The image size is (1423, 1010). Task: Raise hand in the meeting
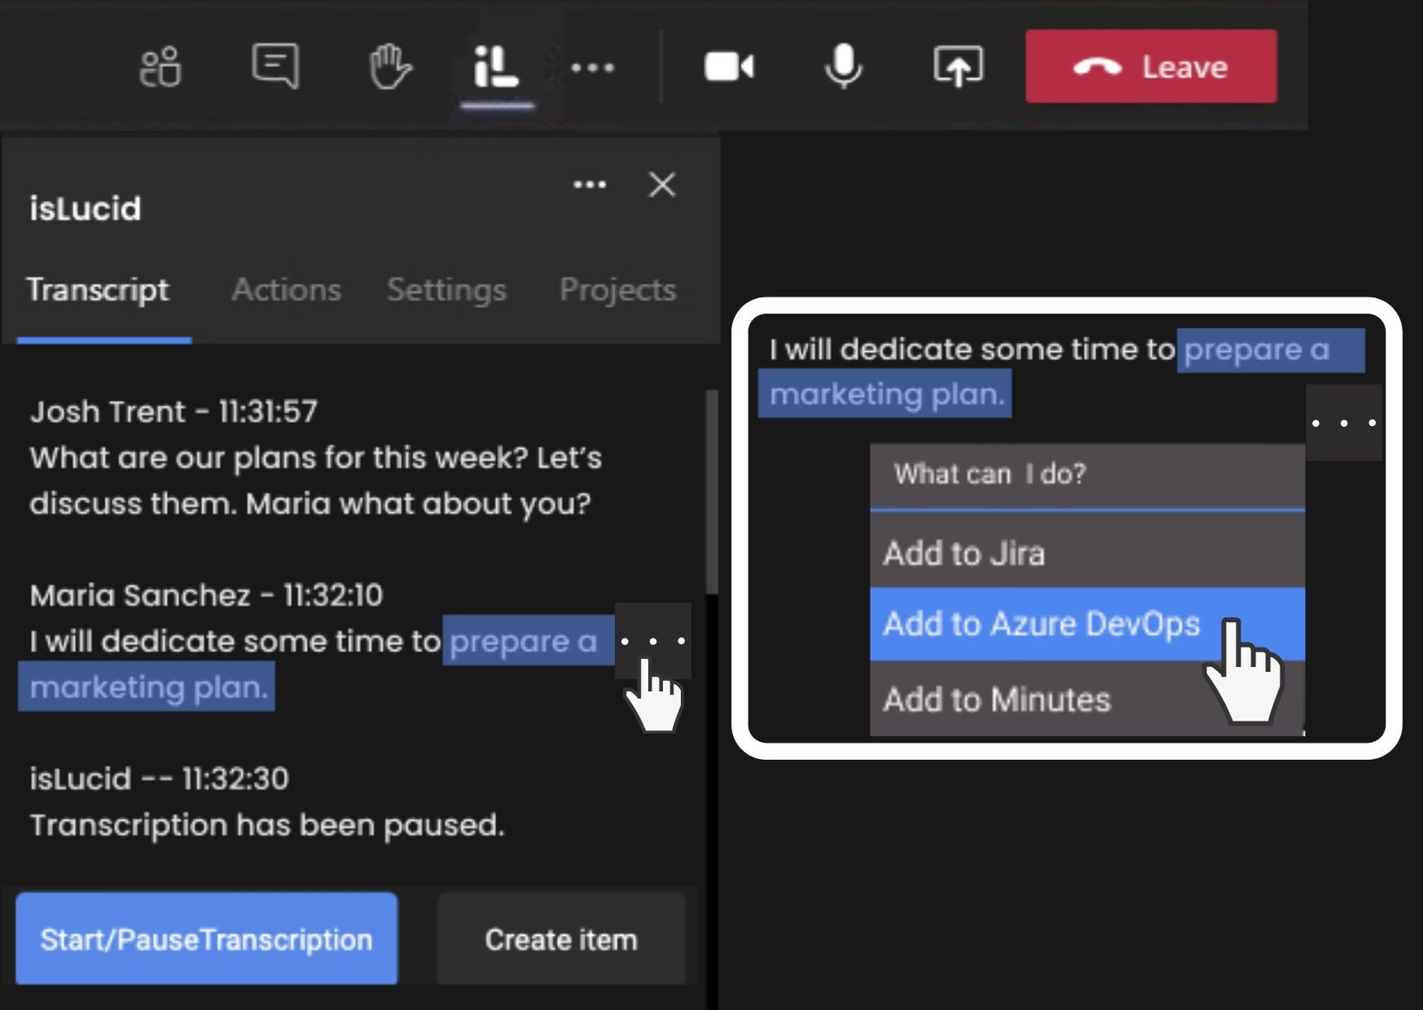pos(389,67)
